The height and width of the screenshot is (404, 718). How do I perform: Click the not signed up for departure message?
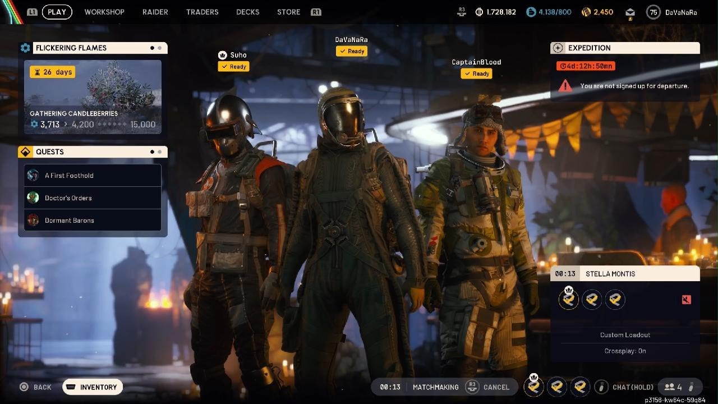tap(634, 86)
